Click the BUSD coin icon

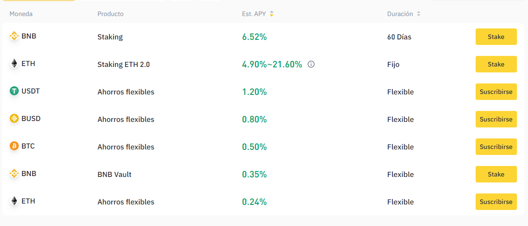pyautogui.click(x=14, y=119)
